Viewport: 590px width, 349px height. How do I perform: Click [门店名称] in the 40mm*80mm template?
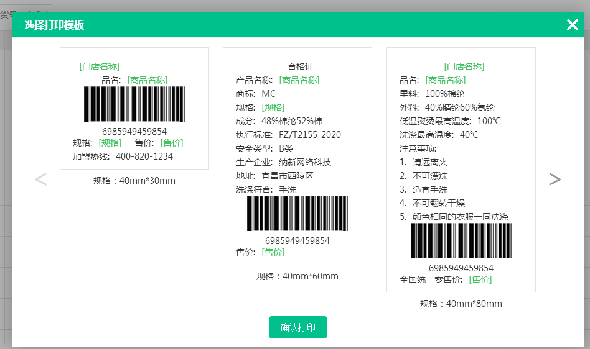[464, 66]
